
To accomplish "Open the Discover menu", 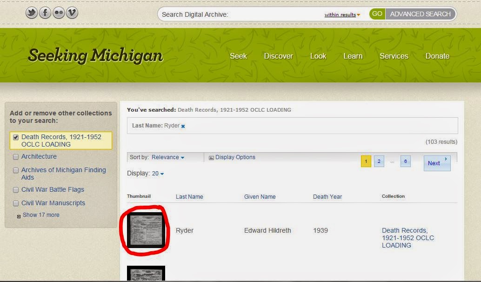I will pyautogui.click(x=279, y=56).
